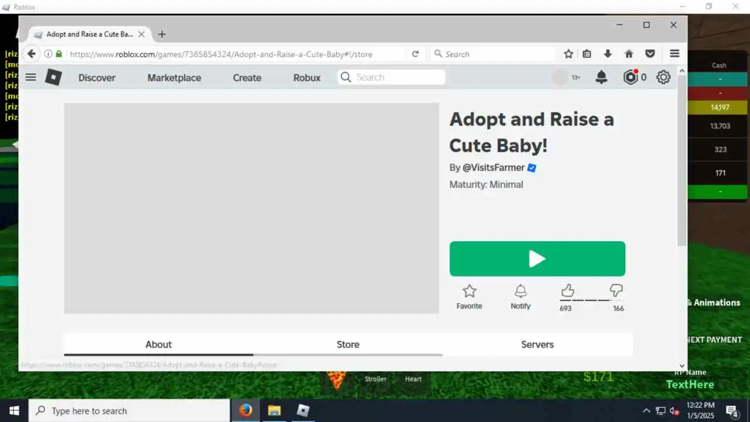Switch to the About tab

[159, 345]
